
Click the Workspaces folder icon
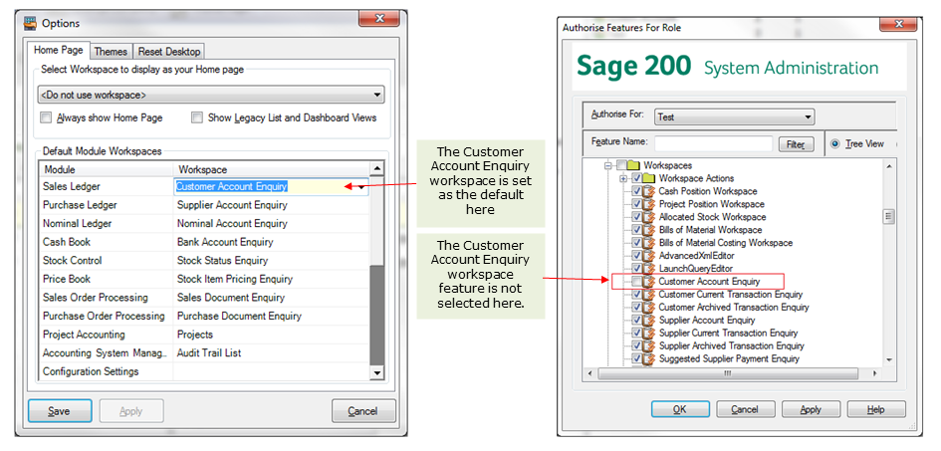click(634, 165)
